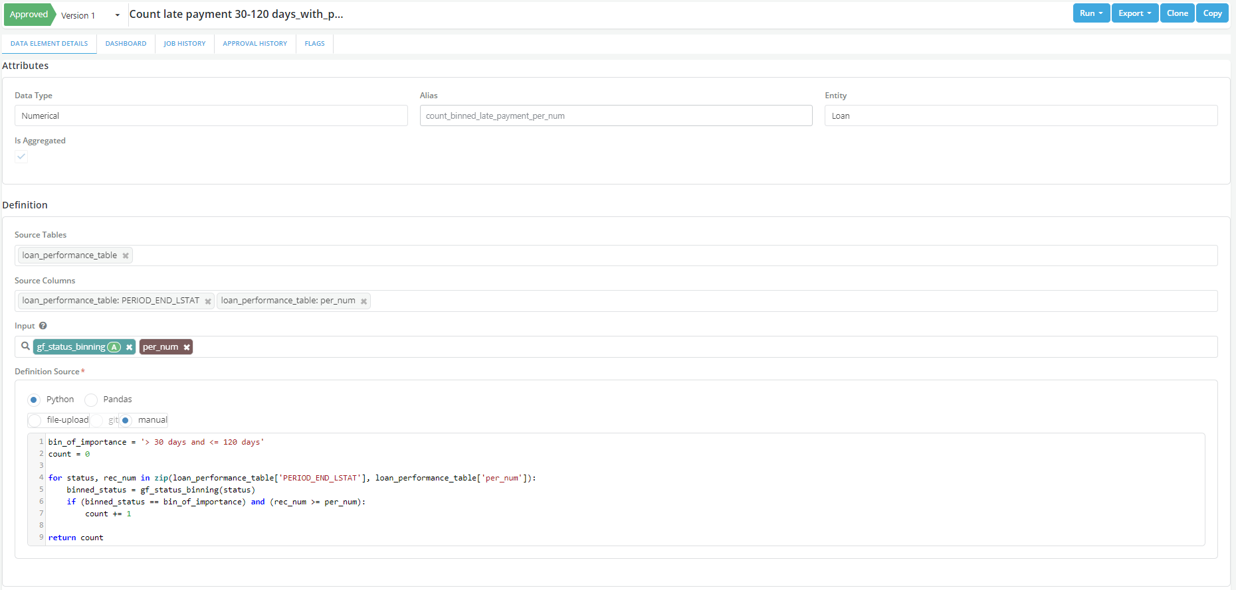Image resolution: width=1236 pixels, height=590 pixels.
Task: Click the green A badge on gf_status_binning
Action: (x=114, y=347)
